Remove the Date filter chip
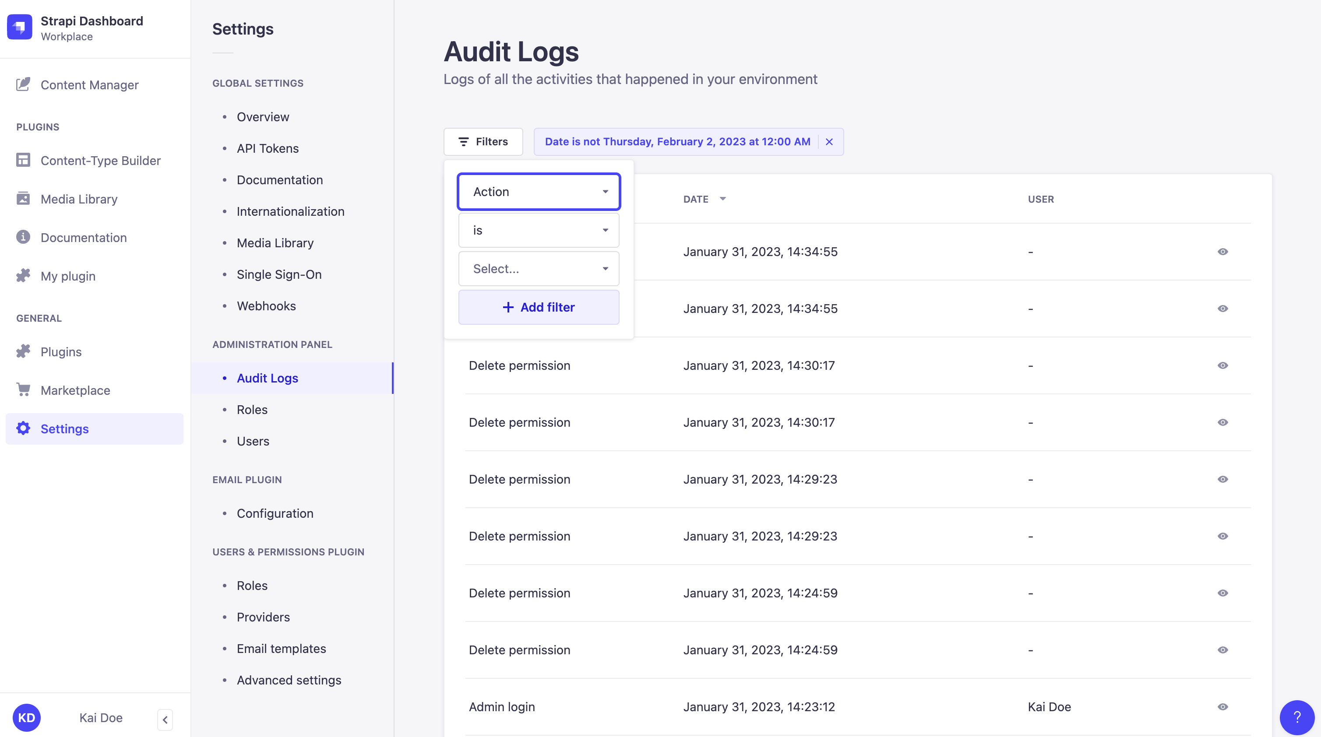This screenshot has height=737, width=1321. coord(830,142)
